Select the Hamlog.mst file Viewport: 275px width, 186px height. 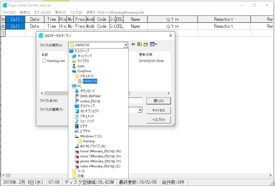54,61
